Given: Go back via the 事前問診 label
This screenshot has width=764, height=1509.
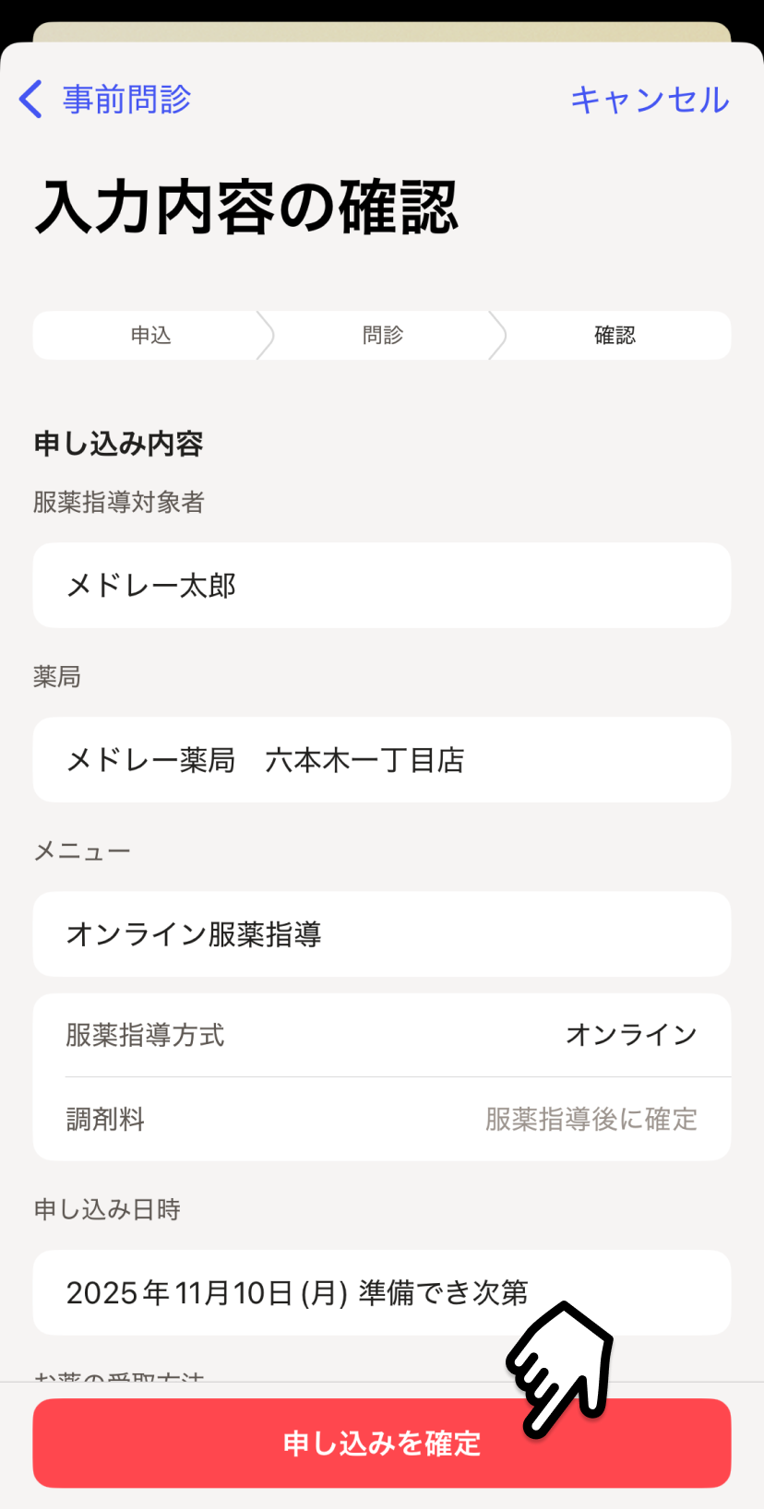Looking at the screenshot, I should (126, 99).
